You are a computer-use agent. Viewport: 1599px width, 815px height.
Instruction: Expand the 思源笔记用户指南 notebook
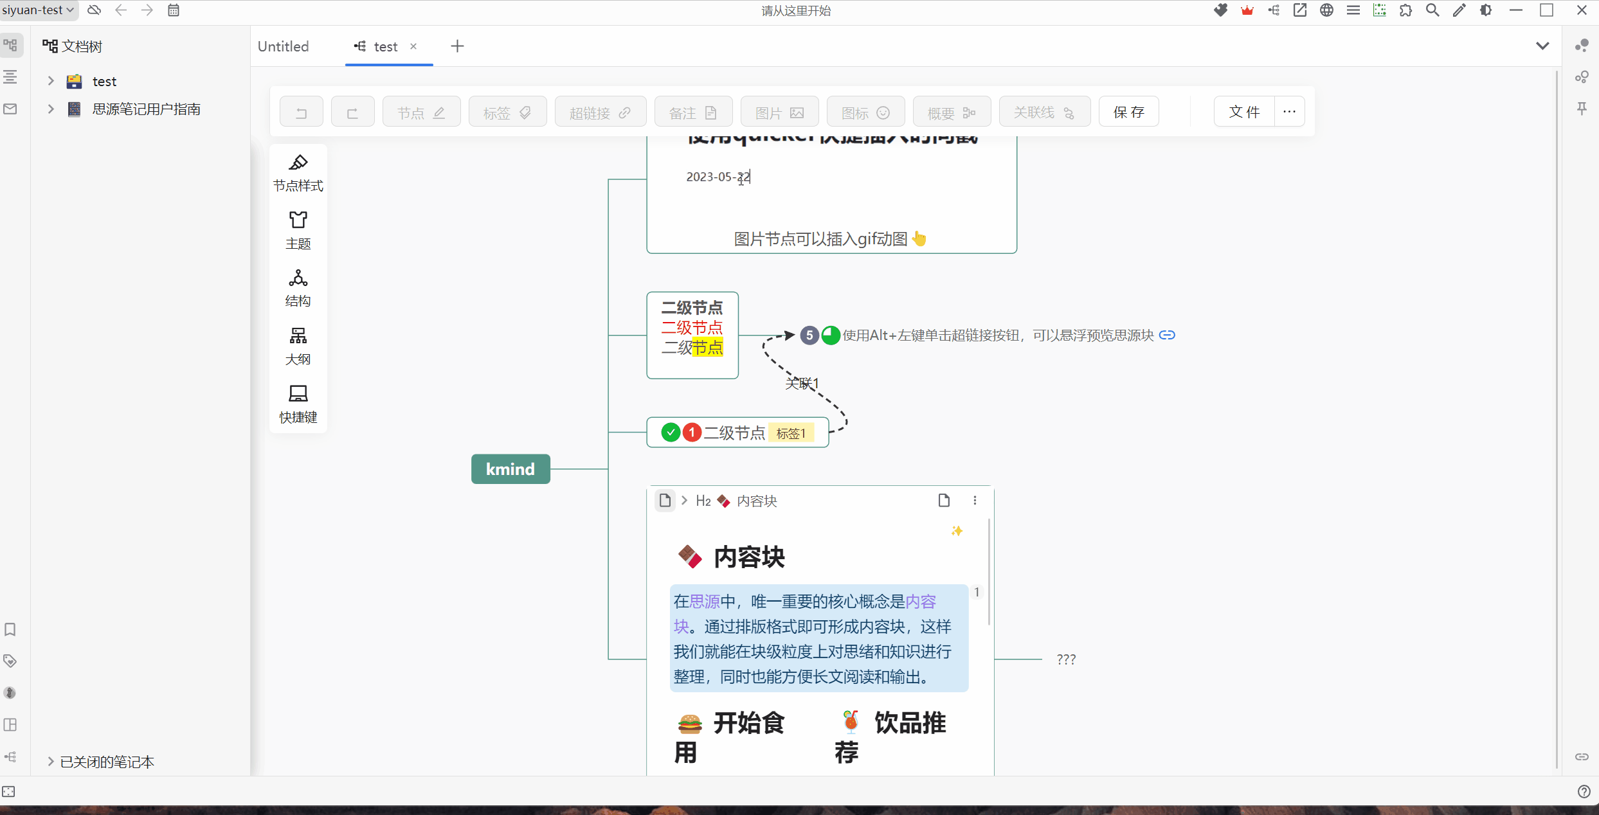(51, 109)
